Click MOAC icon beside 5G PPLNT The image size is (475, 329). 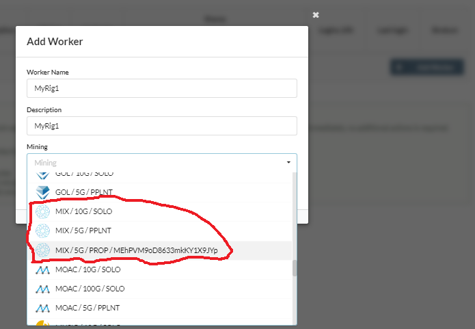pyautogui.click(x=42, y=308)
